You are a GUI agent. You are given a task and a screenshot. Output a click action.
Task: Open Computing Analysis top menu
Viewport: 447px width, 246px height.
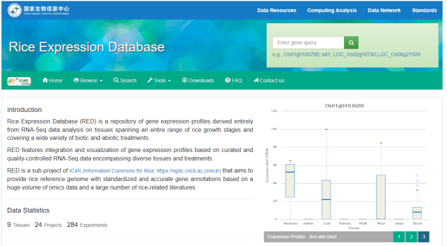(x=332, y=10)
